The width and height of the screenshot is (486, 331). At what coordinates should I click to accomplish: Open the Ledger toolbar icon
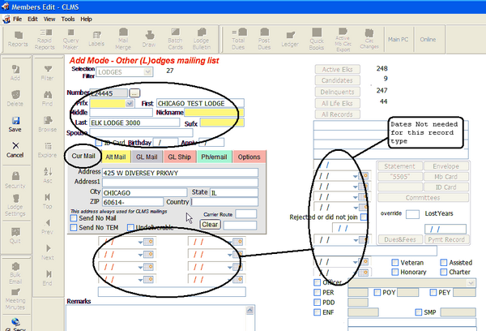pyautogui.click(x=290, y=37)
